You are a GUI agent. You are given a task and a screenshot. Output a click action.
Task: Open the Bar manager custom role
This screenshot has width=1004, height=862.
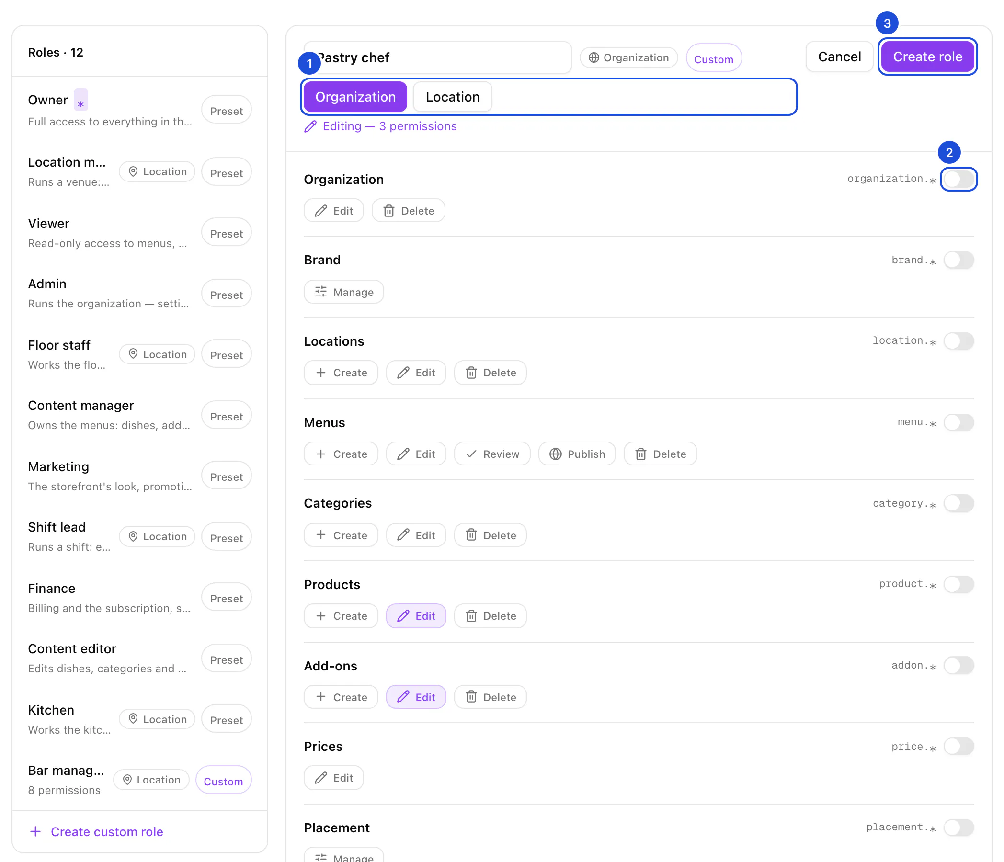(x=139, y=780)
